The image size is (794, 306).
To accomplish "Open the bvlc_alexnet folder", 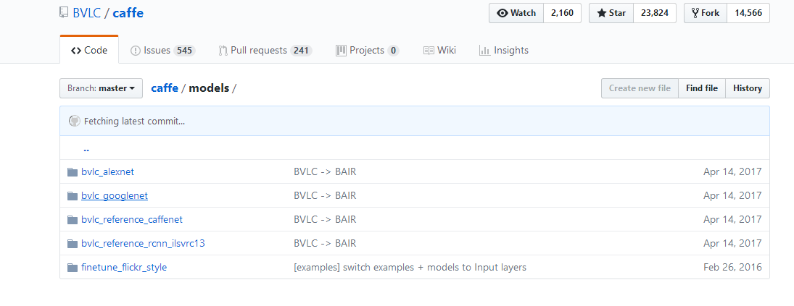I will (x=107, y=171).
